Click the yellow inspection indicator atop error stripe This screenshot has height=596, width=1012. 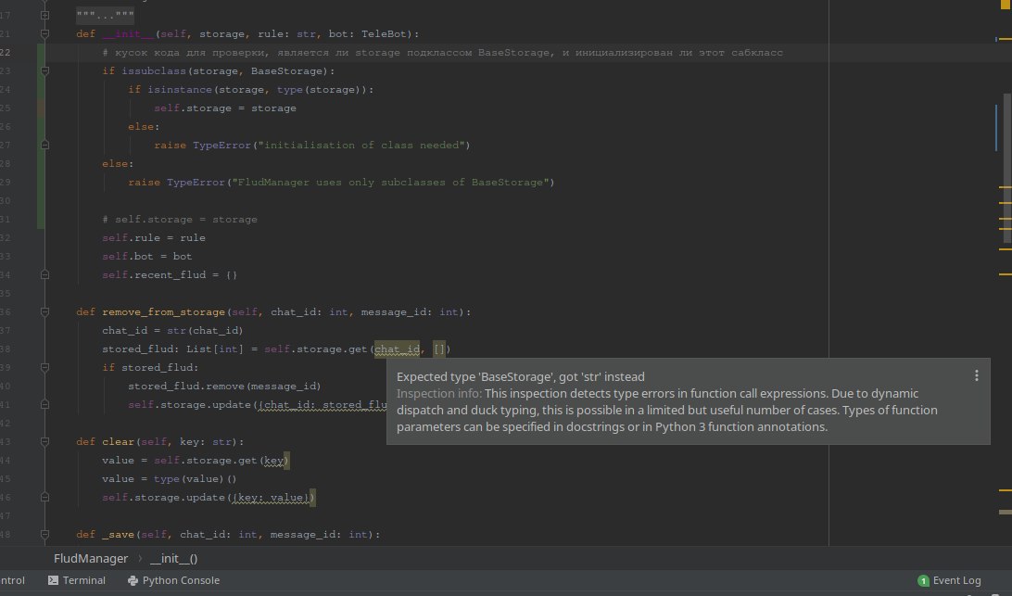pyautogui.click(x=1006, y=5)
